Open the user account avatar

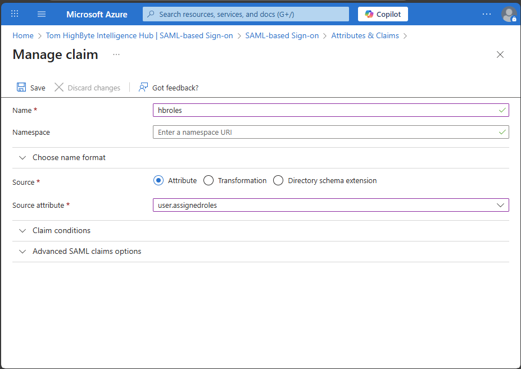pos(509,14)
